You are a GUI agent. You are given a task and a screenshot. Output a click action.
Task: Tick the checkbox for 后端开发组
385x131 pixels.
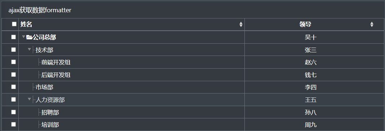pyautogui.click(x=13, y=74)
